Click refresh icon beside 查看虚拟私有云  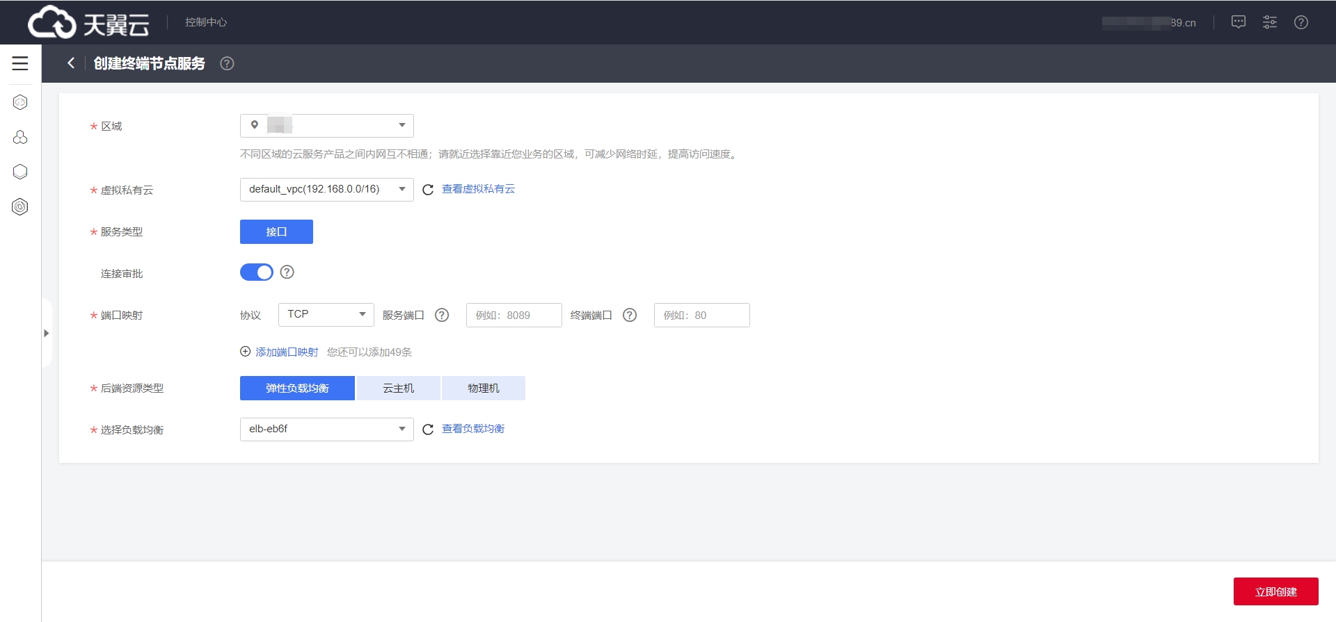tap(428, 190)
